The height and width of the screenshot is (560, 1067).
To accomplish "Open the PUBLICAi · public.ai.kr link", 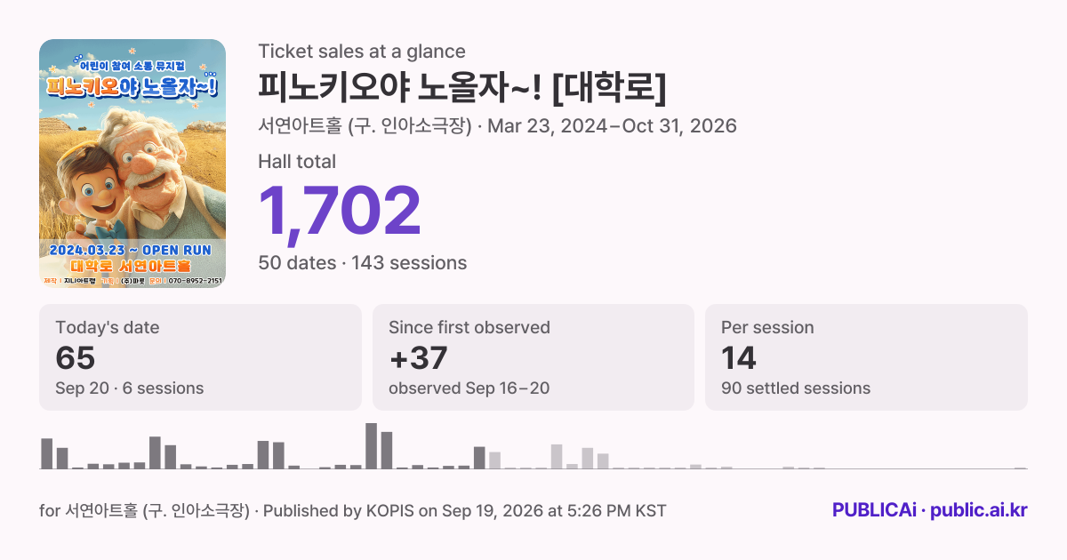I will coord(929,510).
